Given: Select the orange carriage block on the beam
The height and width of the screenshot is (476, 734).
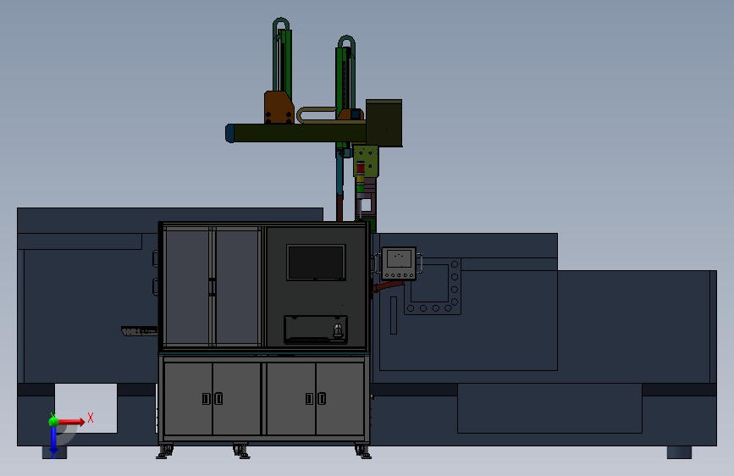Looking at the screenshot, I should pos(279,108).
